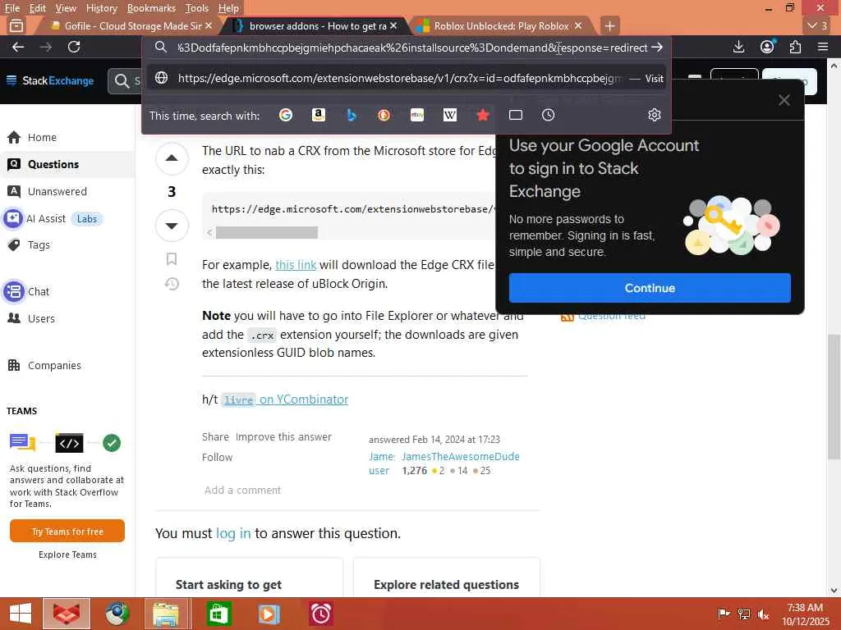Viewport: 841px width, 630px height.
Task: Search this time with Wikipedia icon
Action: pos(450,115)
